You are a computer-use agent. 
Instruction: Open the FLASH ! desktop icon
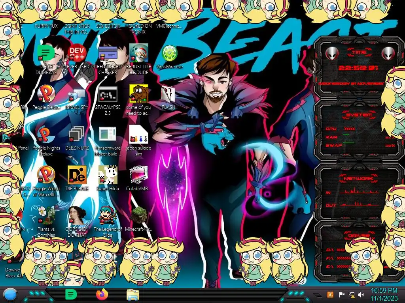[168, 94]
